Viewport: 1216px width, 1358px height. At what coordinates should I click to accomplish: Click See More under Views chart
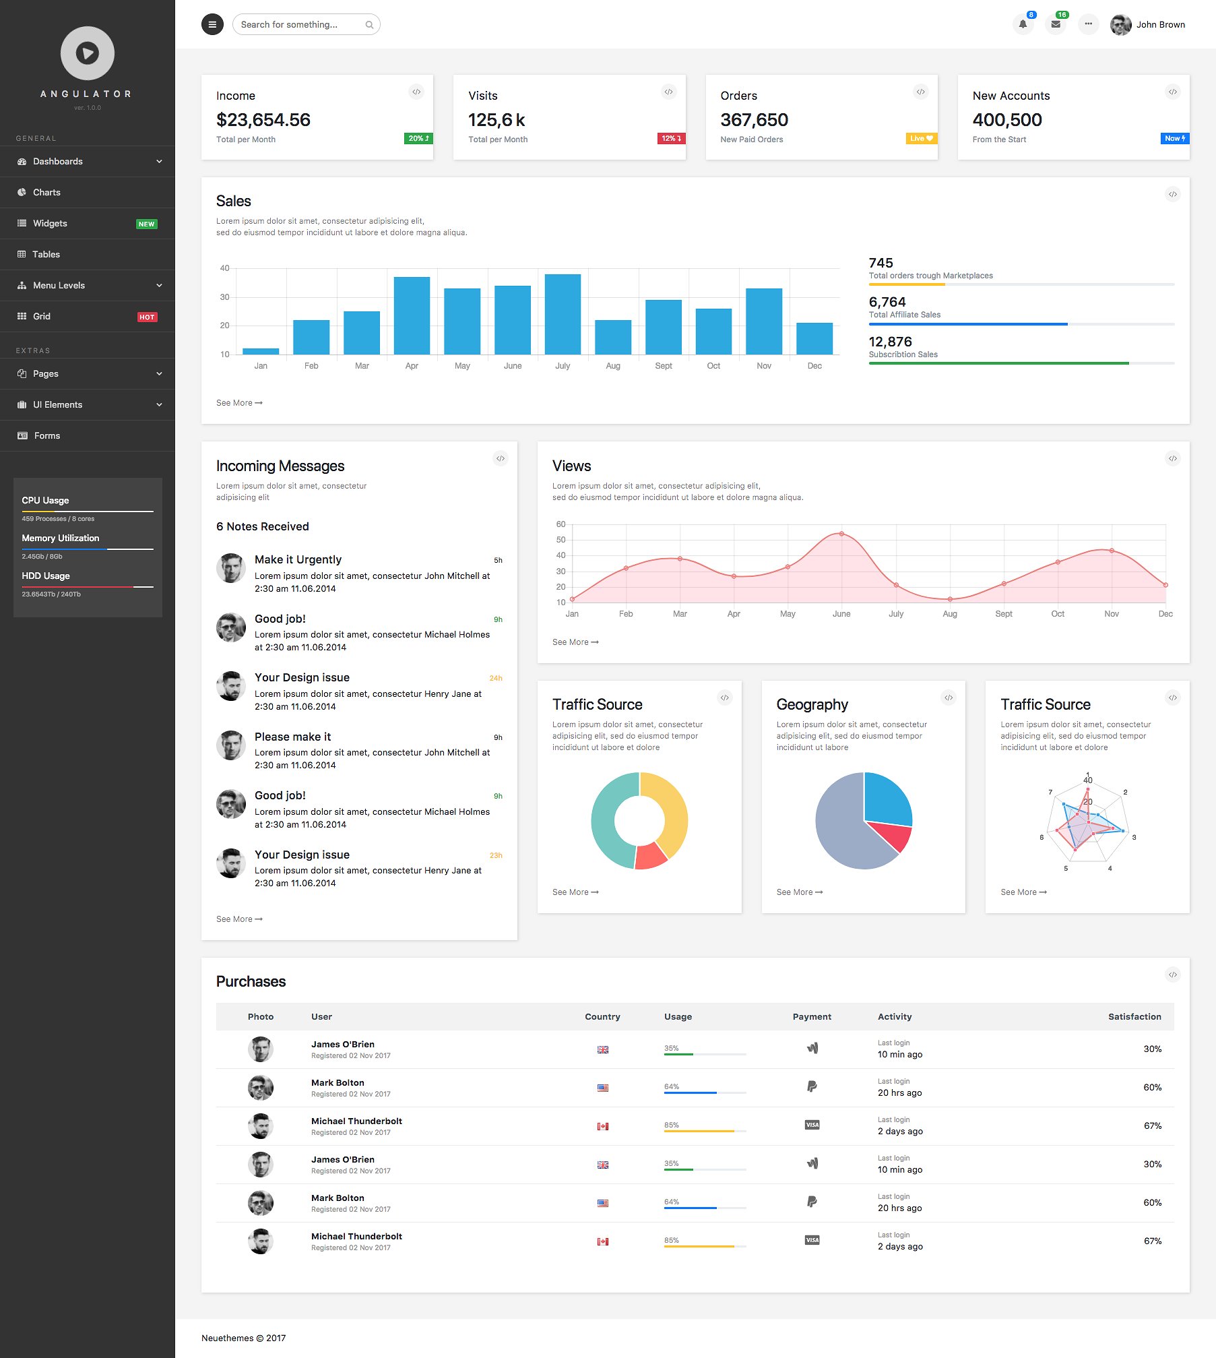pos(575,642)
